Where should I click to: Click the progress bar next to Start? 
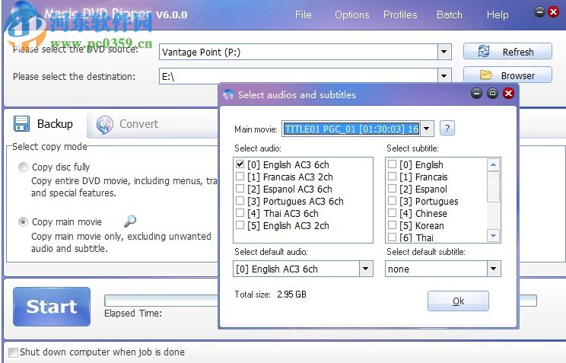pyautogui.click(x=161, y=301)
